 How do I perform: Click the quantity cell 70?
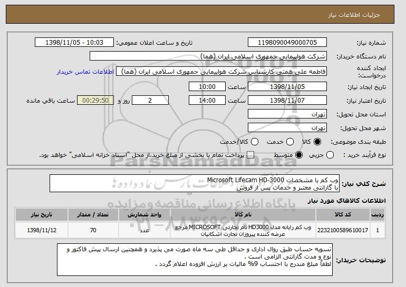(93, 230)
